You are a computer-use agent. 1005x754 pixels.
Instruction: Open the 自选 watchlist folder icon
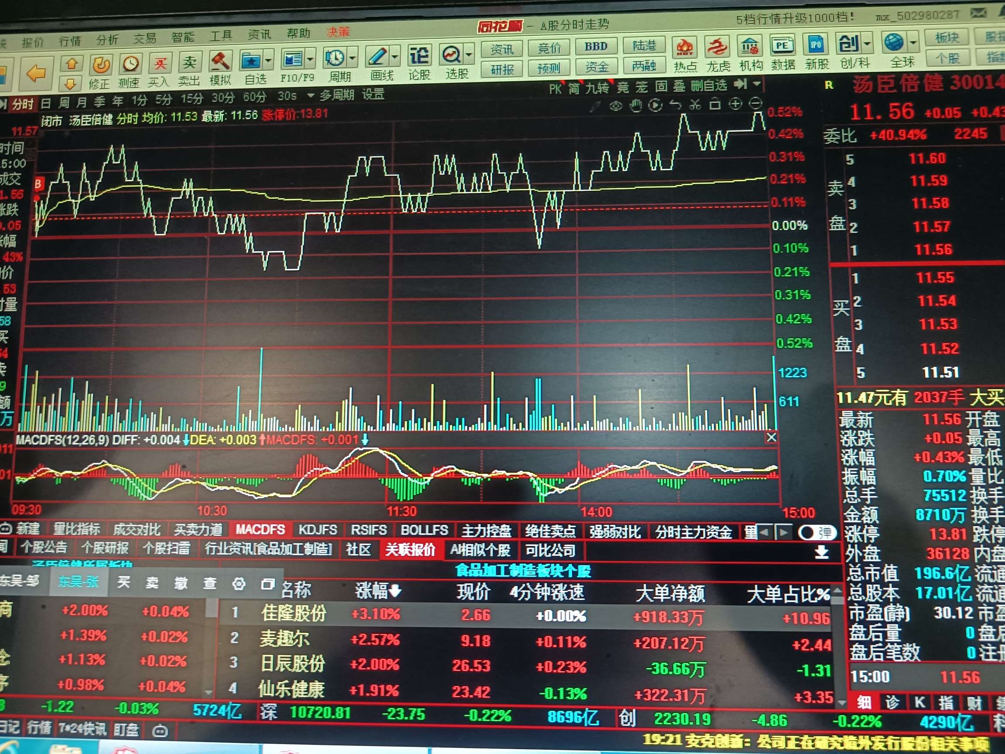pyautogui.click(x=251, y=61)
